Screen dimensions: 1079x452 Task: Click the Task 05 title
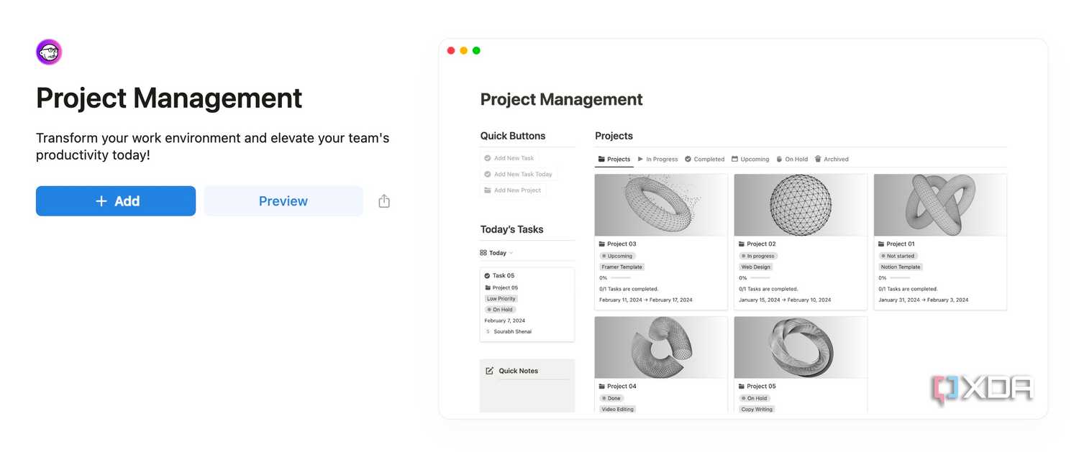point(504,276)
